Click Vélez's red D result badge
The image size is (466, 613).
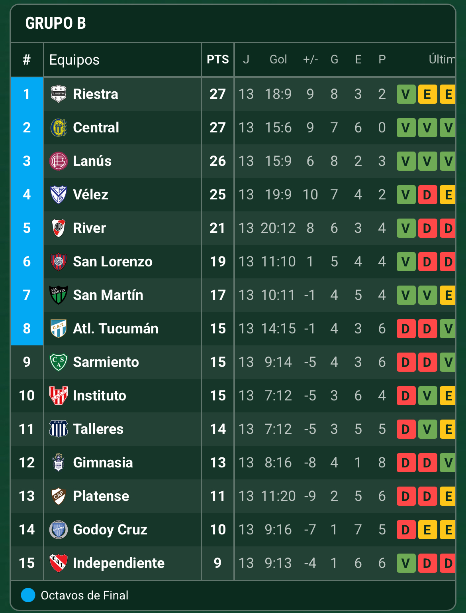[x=427, y=195]
